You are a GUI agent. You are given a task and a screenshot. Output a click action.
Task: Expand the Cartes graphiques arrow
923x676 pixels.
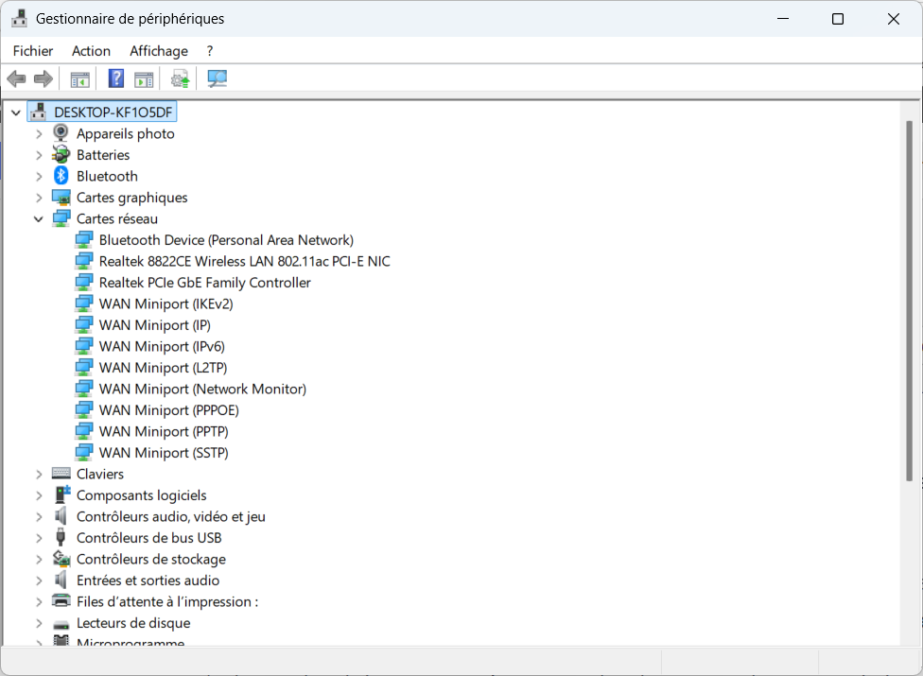[39, 198]
